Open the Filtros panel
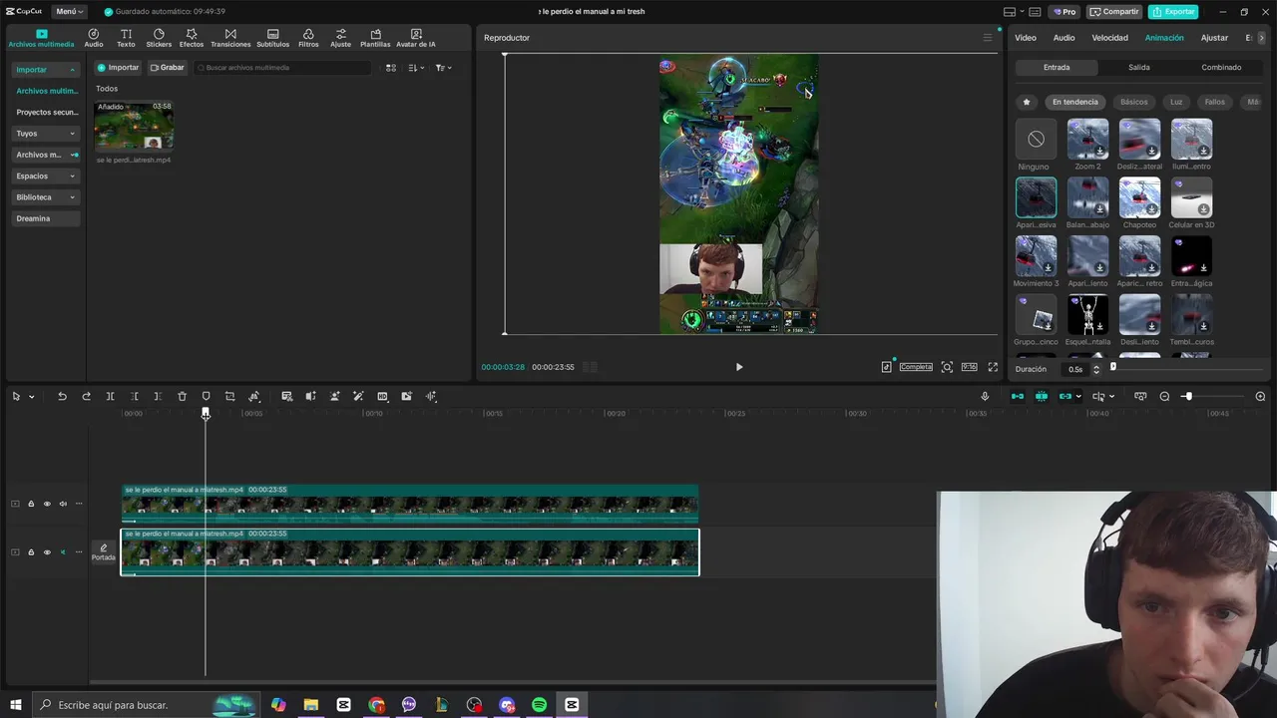This screenshot has width=1277, height=718. coord(308,38)
